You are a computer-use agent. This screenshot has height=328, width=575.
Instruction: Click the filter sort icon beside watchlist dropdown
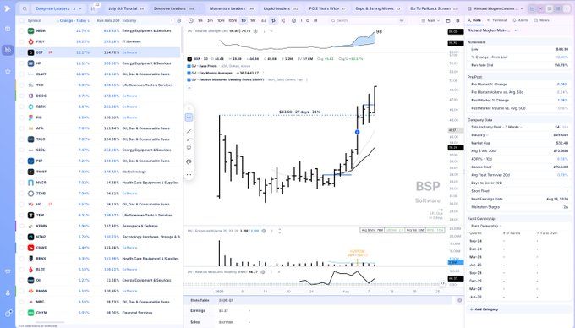click(93, 8)
